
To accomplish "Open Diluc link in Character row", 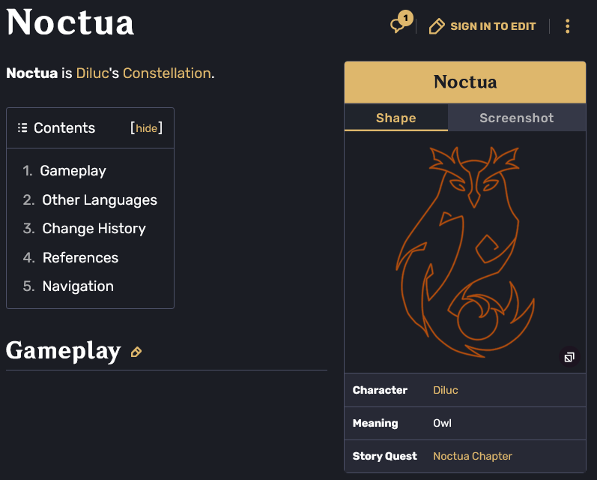I will point(446,390).
